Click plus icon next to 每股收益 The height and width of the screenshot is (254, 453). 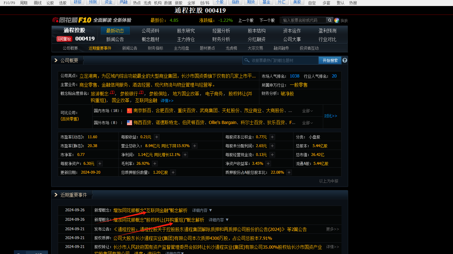[x=157, y=137]
